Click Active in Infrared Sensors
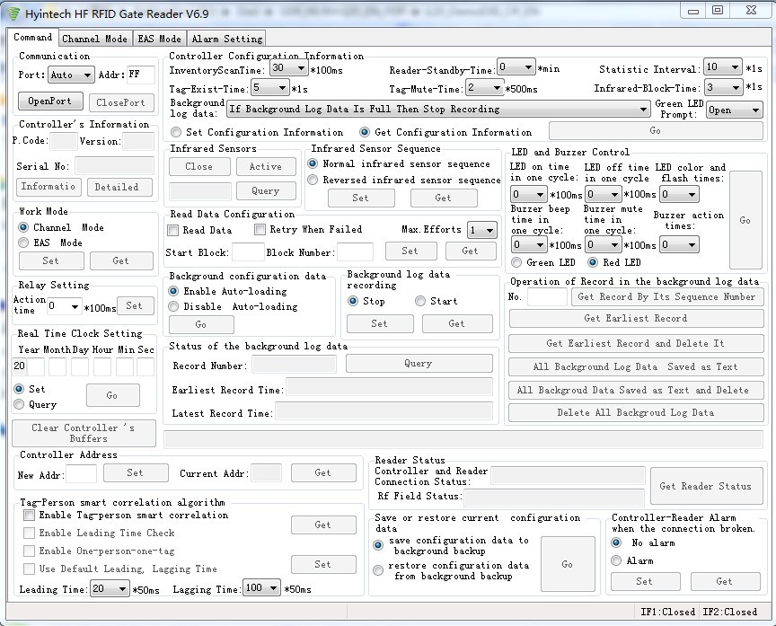The width and height of the screenshot is (776, 626). click(x=266, y=167)
